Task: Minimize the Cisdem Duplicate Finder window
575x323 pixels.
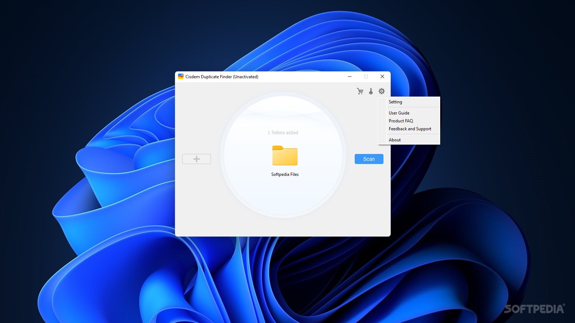Action: (350, 76)
